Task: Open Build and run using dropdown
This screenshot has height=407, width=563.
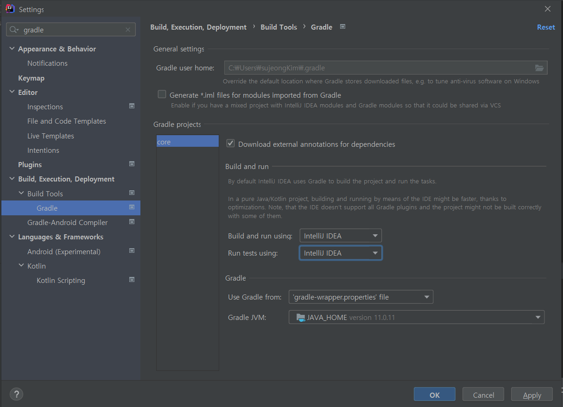Action: pyautogui.click(x=341, y=236)
